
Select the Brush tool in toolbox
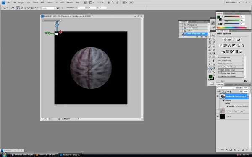214,46
